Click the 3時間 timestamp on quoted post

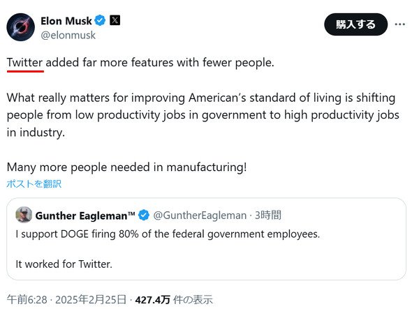(x=268, y=216)
